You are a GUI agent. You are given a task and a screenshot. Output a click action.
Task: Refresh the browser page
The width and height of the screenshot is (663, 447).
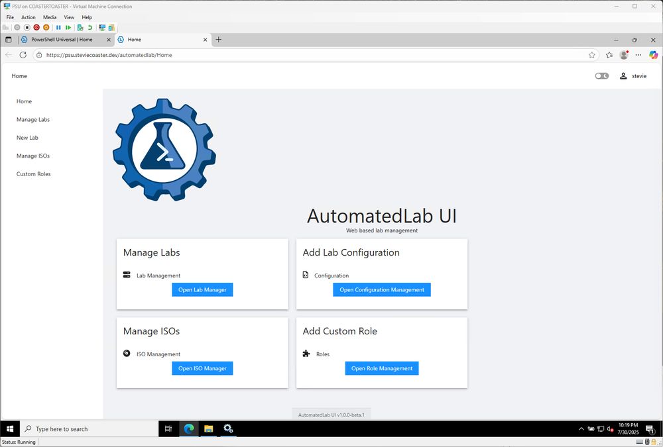point(23,55)
